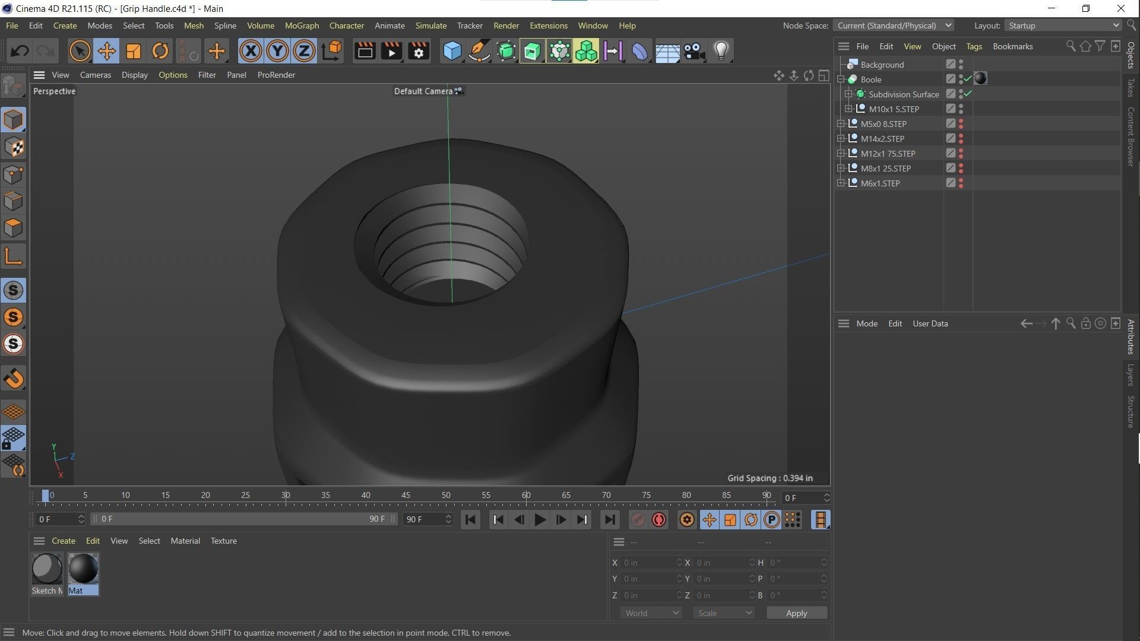Open Scale mode dropdown

[724, 613]
